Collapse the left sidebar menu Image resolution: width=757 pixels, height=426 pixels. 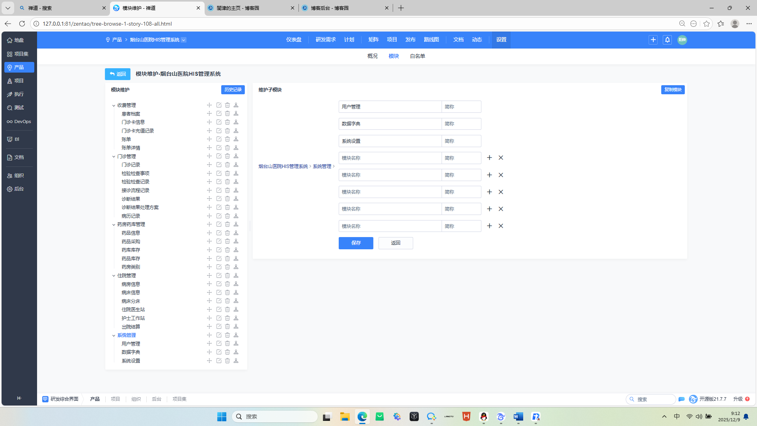tap(19, 398)
